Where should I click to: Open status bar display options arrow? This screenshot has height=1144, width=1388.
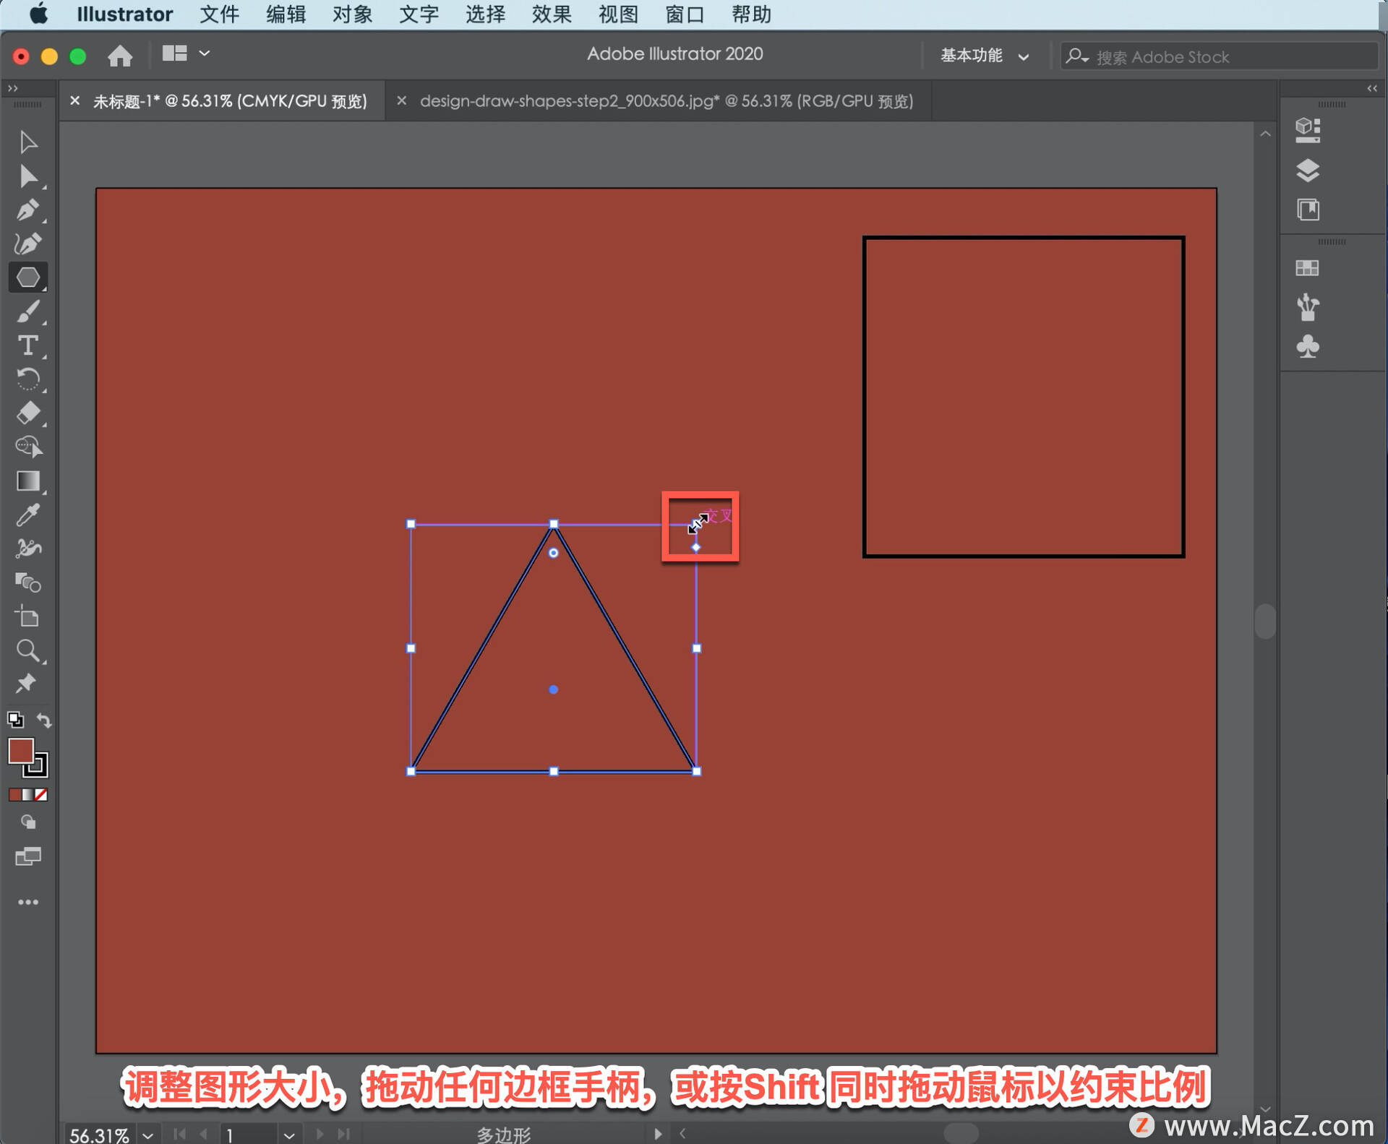pos(658,1134)
